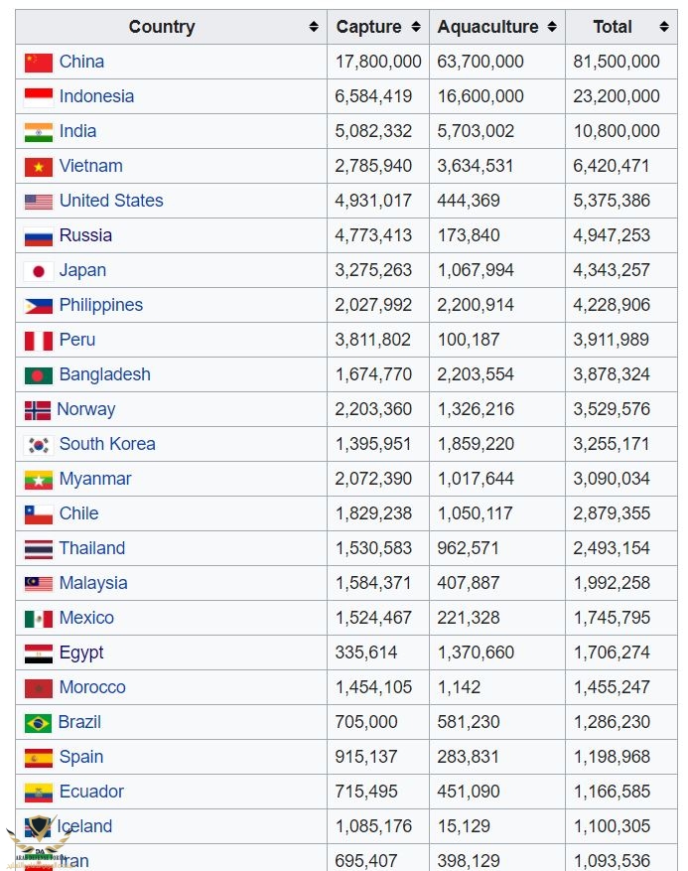
Task: Sort table by Aquaculture column arrows
Action: (552, 27)
